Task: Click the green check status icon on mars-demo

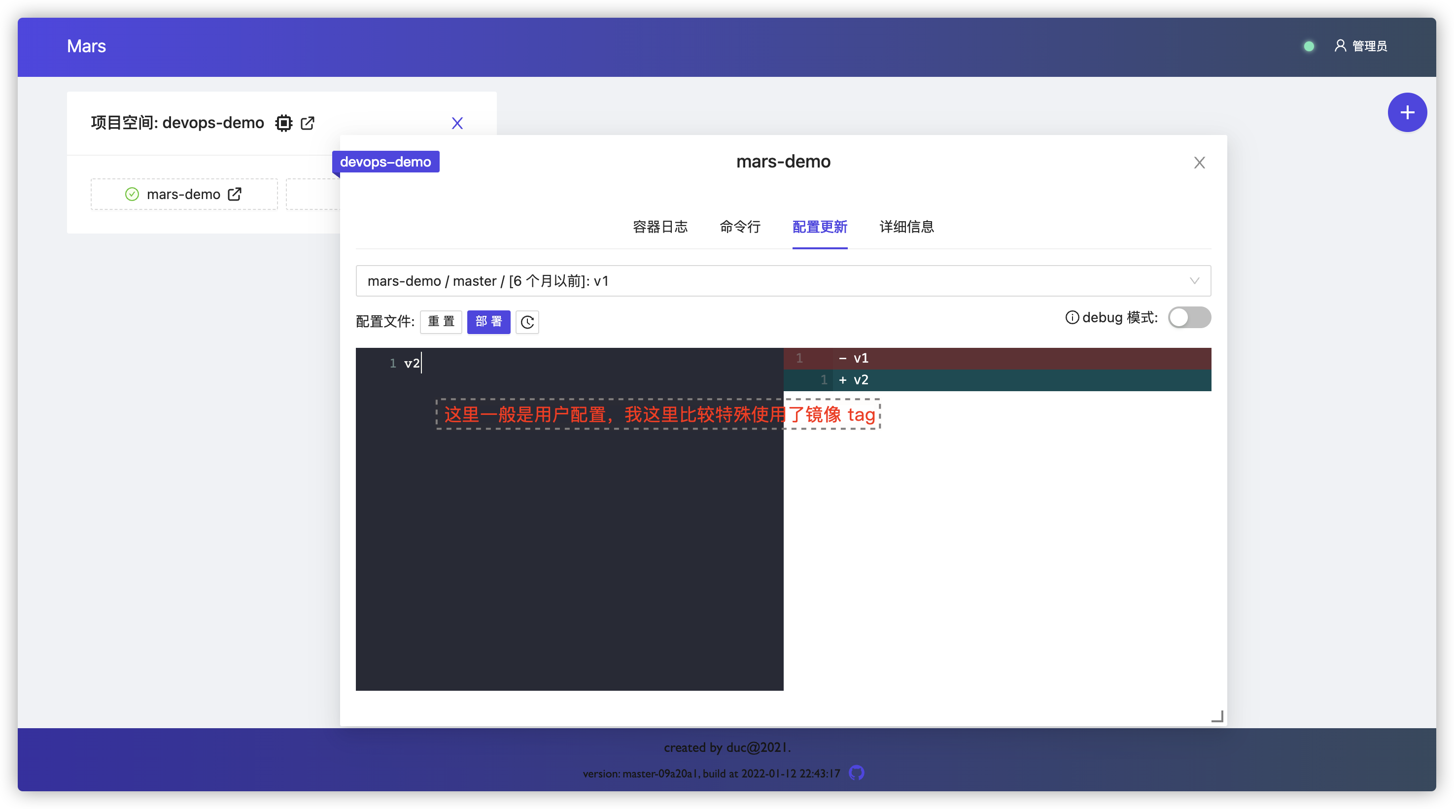Action: [x=132, y=194]
